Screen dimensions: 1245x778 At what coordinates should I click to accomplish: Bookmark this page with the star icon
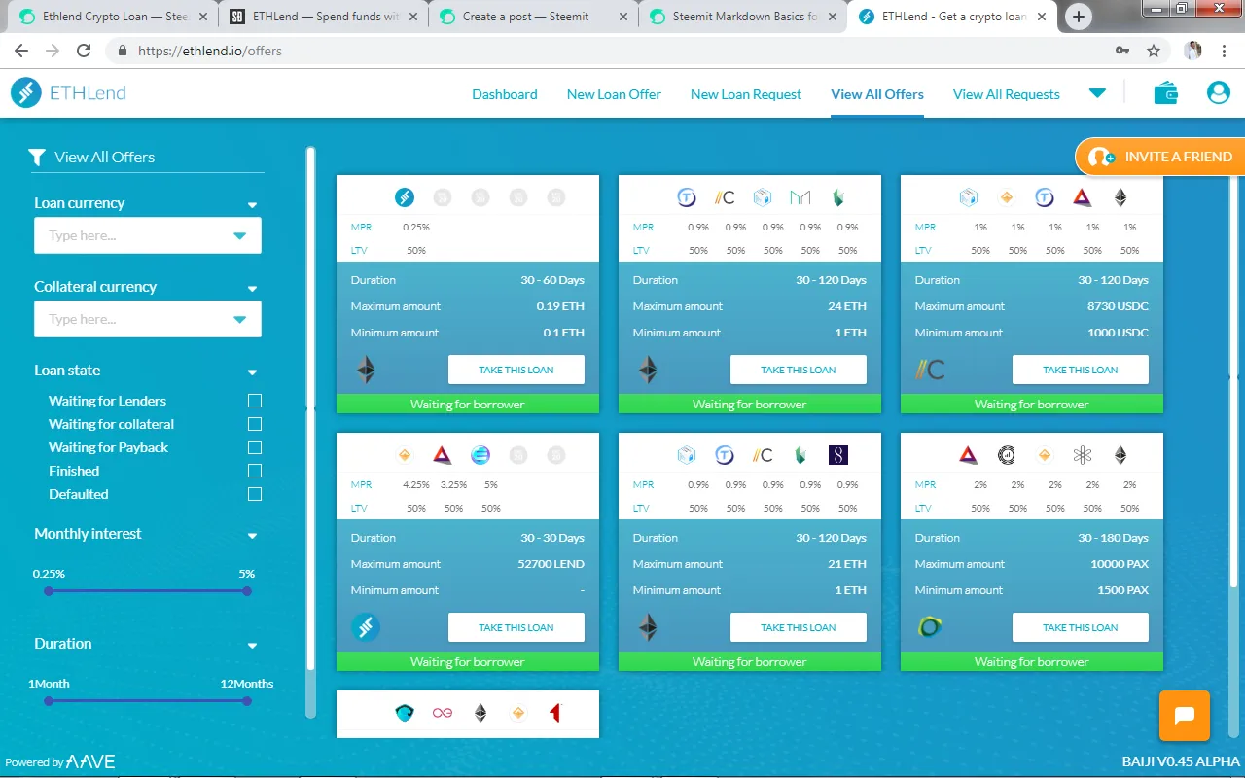(x=1154, y=51)
